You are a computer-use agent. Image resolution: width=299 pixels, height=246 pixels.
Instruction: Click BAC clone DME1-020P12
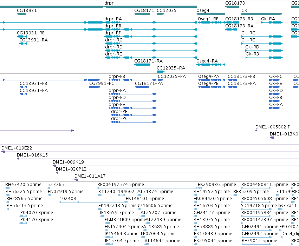coord(71,169)
